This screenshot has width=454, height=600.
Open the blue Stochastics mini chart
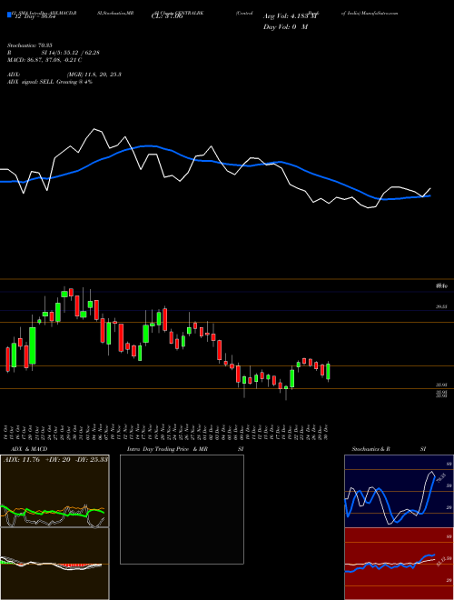tap(399, 491)
